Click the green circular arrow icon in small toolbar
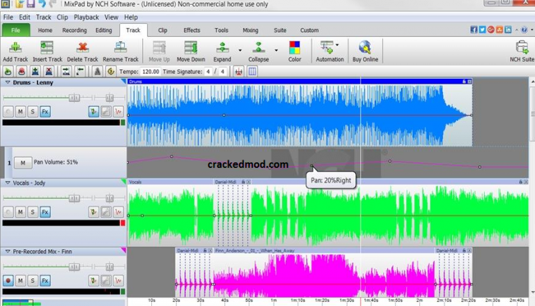 [x=8, y=71]
